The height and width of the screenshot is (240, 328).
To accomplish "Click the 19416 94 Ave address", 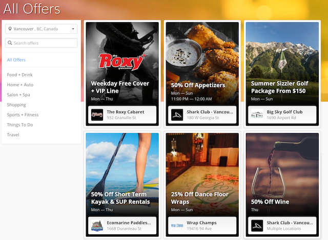I will pyautogui.click(x=199, y=229).
